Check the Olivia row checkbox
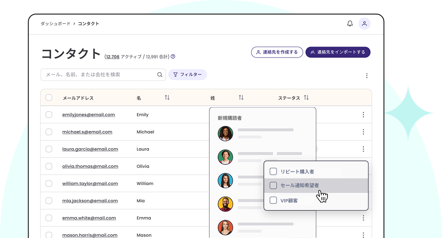This screenshot has width=442, height=238. pos(49,166)
